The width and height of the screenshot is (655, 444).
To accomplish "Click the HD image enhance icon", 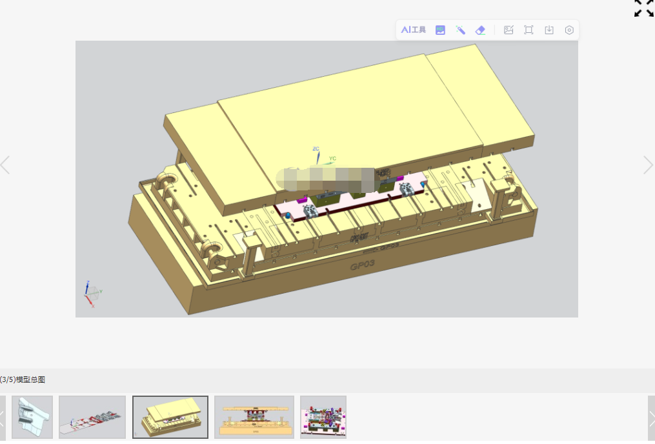I will (440, 30).
